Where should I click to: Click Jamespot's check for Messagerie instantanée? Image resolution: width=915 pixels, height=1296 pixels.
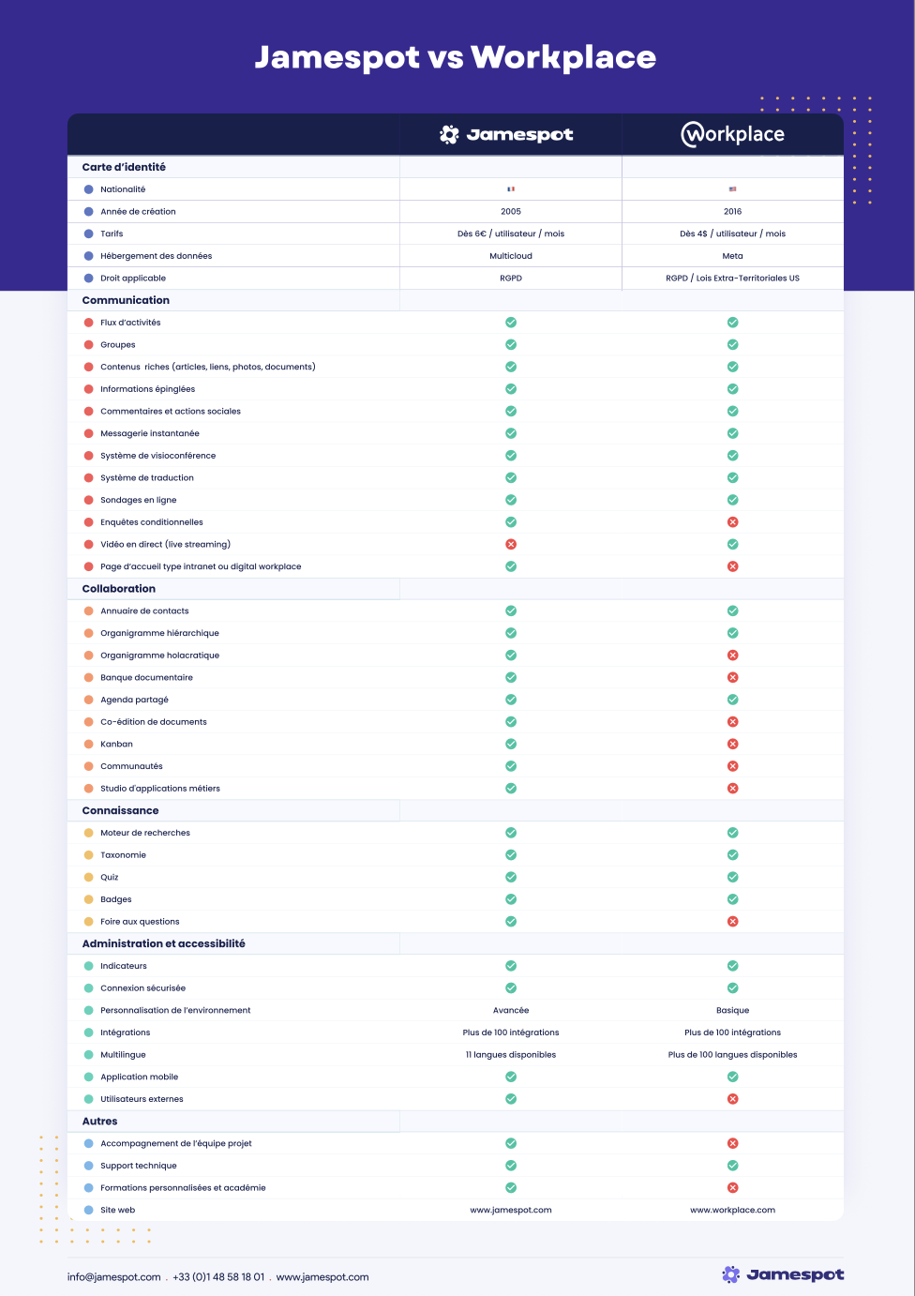point(511,433)
